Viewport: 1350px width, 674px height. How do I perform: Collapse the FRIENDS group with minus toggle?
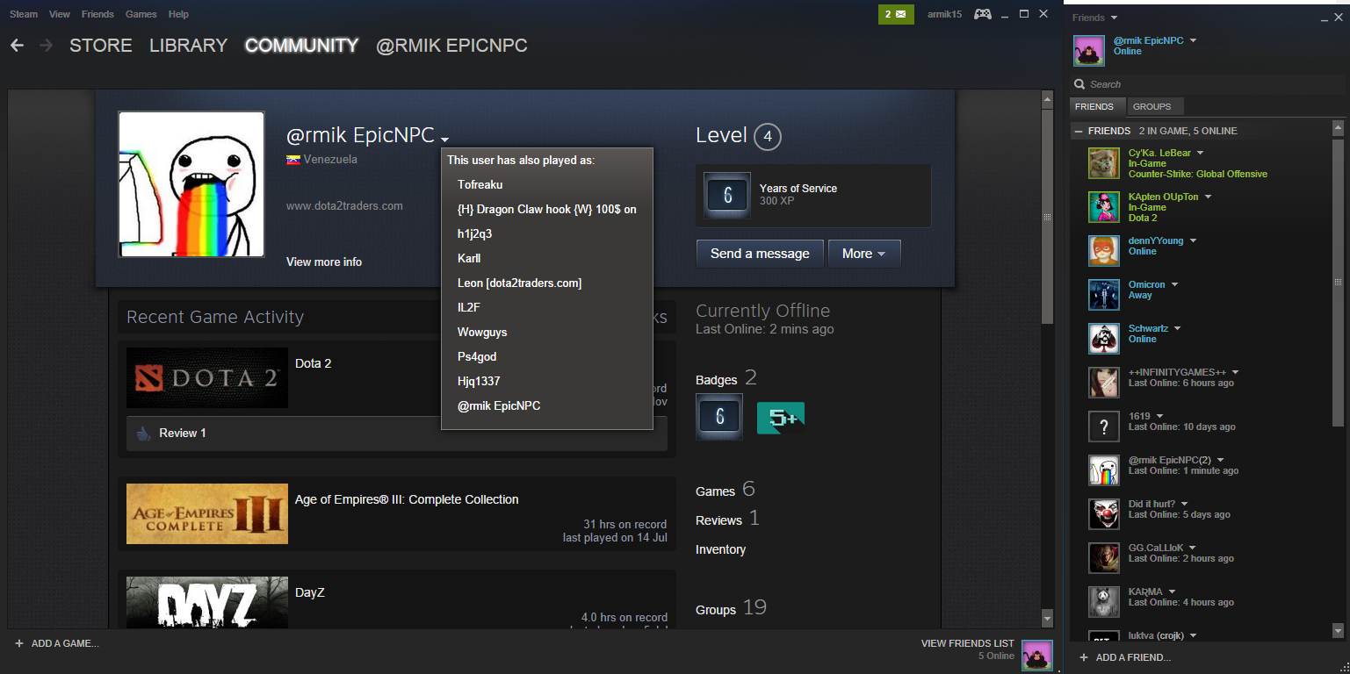1078,131
